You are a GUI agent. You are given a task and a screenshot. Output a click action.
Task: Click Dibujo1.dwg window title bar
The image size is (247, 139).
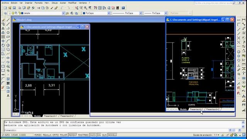tap(88, 20)
